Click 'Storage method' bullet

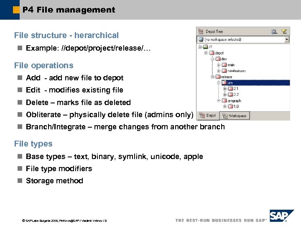pyautogui.click(x=54, y=181)
